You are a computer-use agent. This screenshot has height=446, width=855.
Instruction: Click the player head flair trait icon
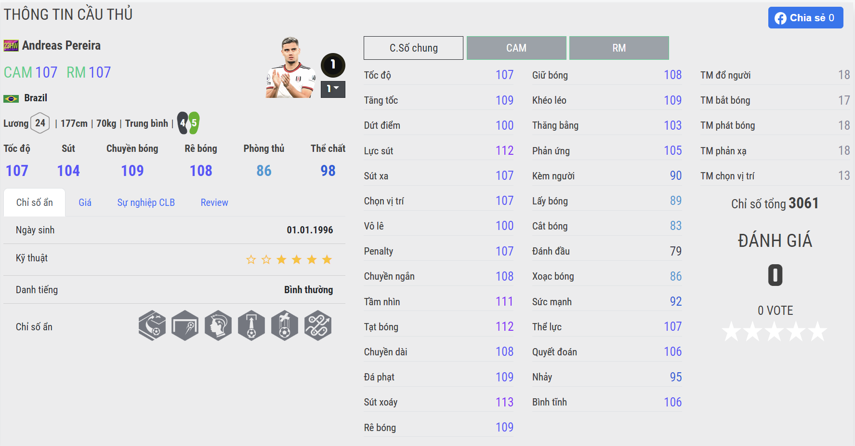[x=218, y=325]
